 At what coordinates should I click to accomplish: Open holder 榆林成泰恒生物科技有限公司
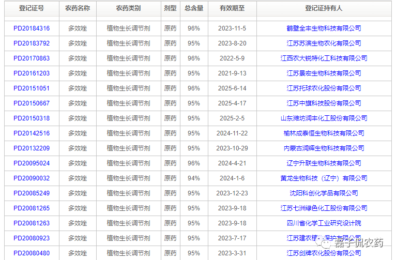point(324,133)
